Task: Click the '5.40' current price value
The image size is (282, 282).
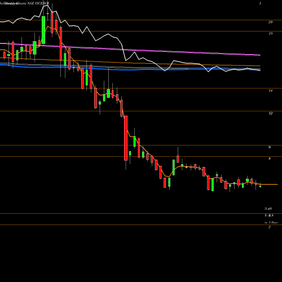Action: point(268,209)
